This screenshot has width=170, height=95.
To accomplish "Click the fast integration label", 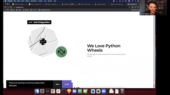I will (39, 22).
